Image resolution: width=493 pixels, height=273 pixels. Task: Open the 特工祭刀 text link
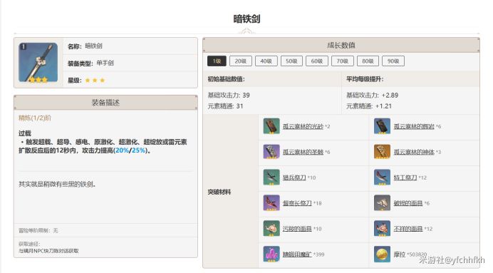[405, 177]
